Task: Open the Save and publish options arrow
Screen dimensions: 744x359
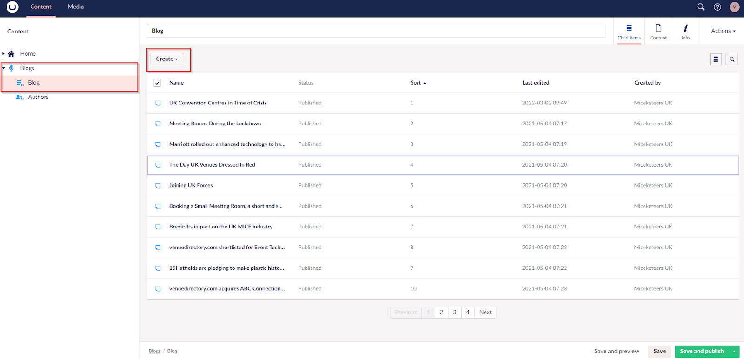Action: (734, 352)
